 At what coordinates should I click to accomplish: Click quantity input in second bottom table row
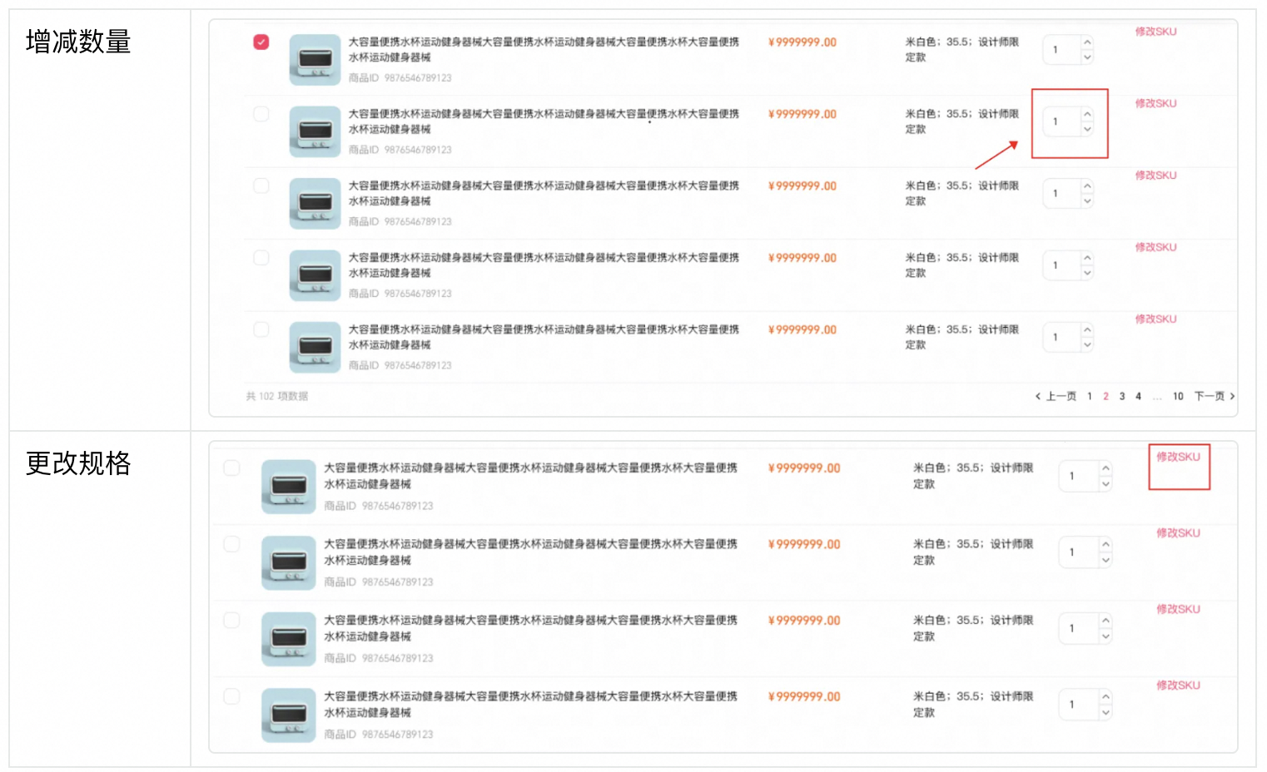click(x=1079, y=552)
